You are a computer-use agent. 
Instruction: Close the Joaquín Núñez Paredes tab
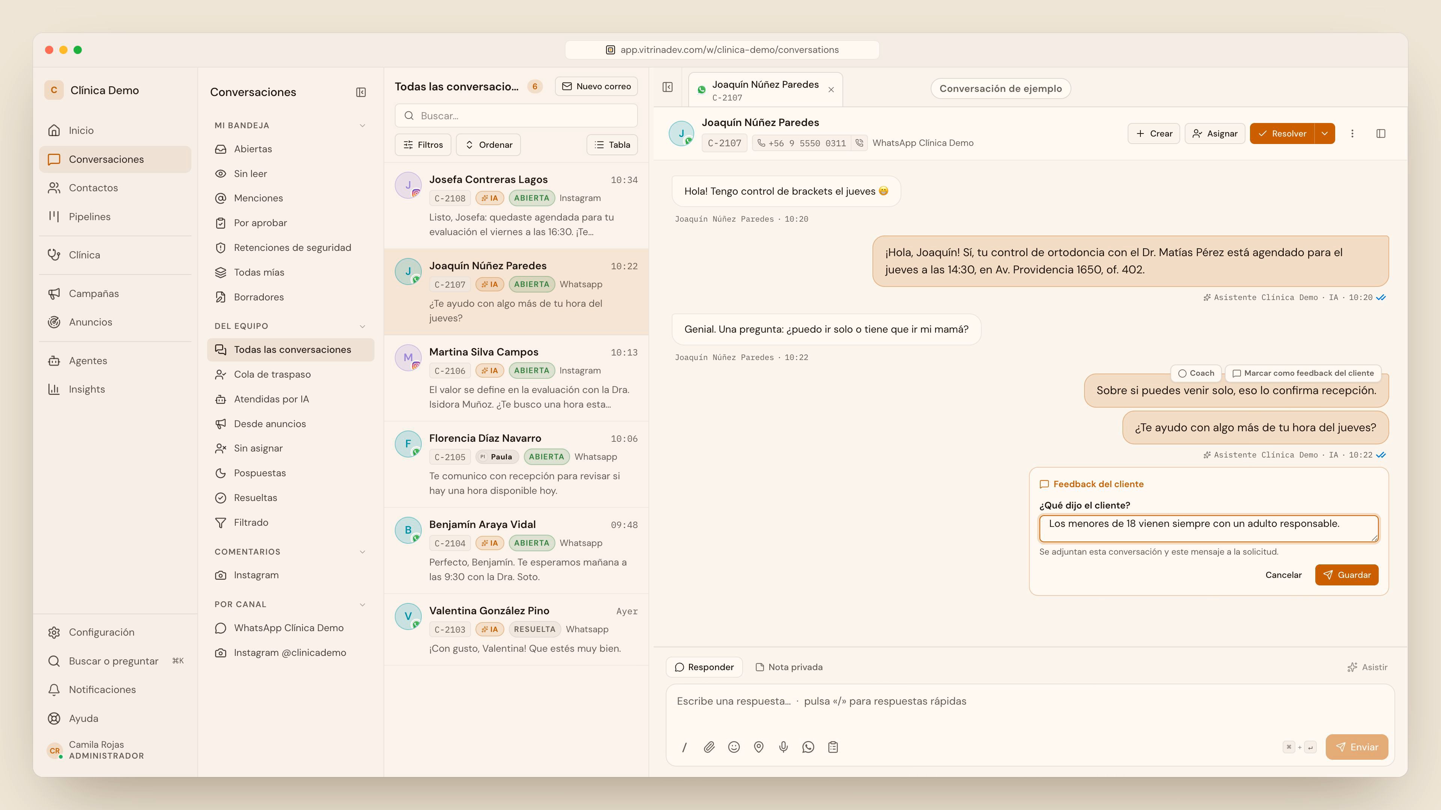pyautogui.click(x=831, y=90)
